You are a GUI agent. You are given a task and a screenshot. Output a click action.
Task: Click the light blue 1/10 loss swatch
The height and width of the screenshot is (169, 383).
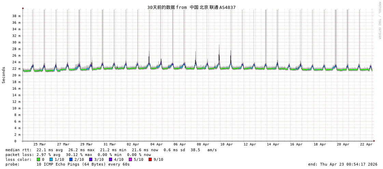tap(51, 159)
